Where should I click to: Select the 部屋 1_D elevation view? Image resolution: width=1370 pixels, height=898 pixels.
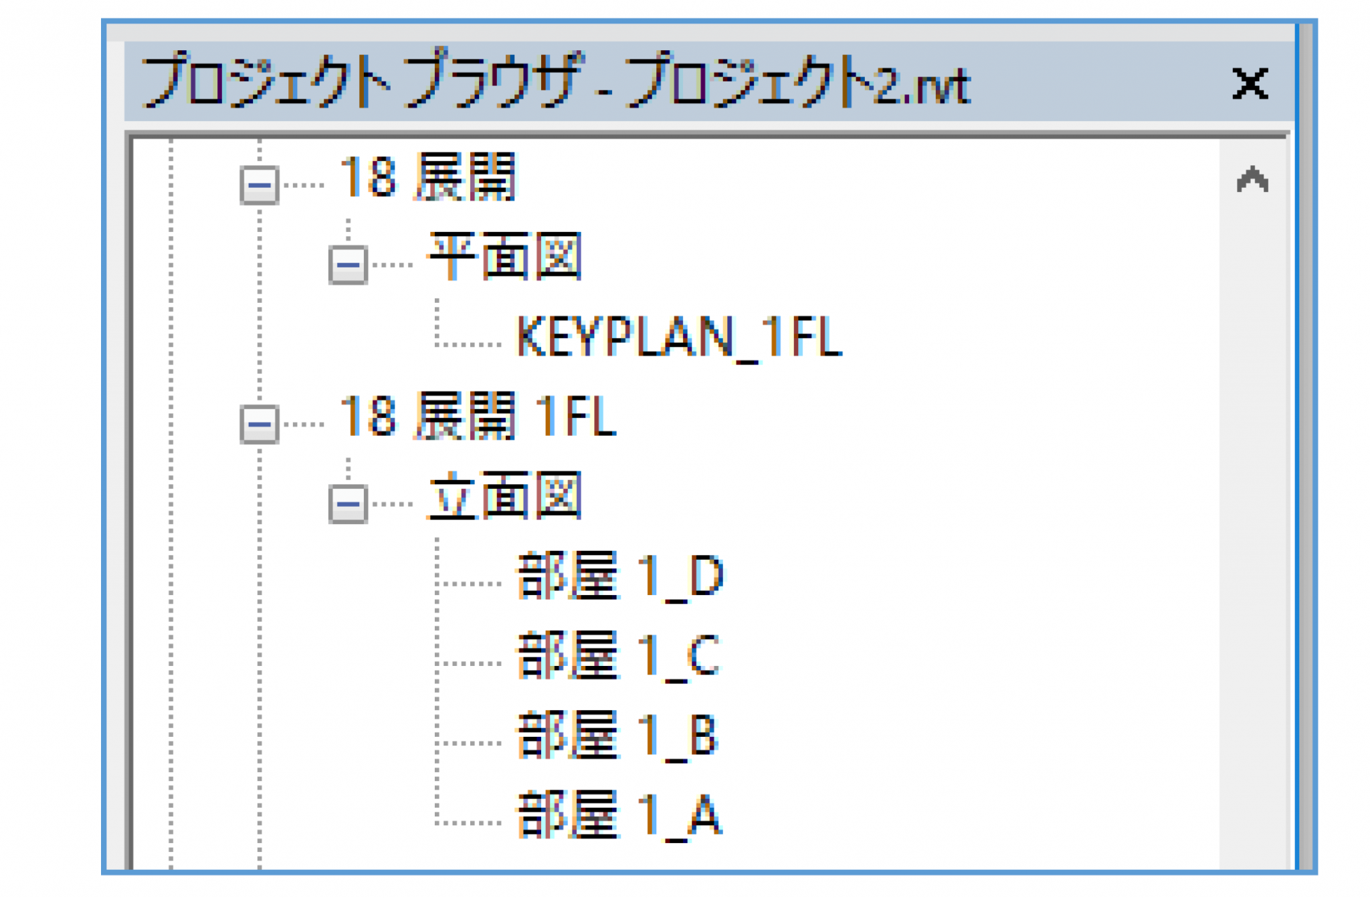click(620, 576)
